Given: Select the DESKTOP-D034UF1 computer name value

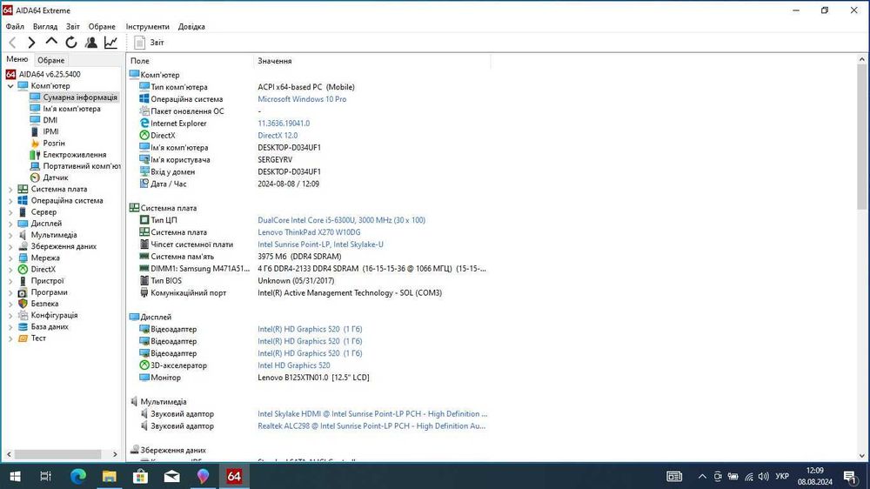Looking at the screenshot, I should (289, 148).
